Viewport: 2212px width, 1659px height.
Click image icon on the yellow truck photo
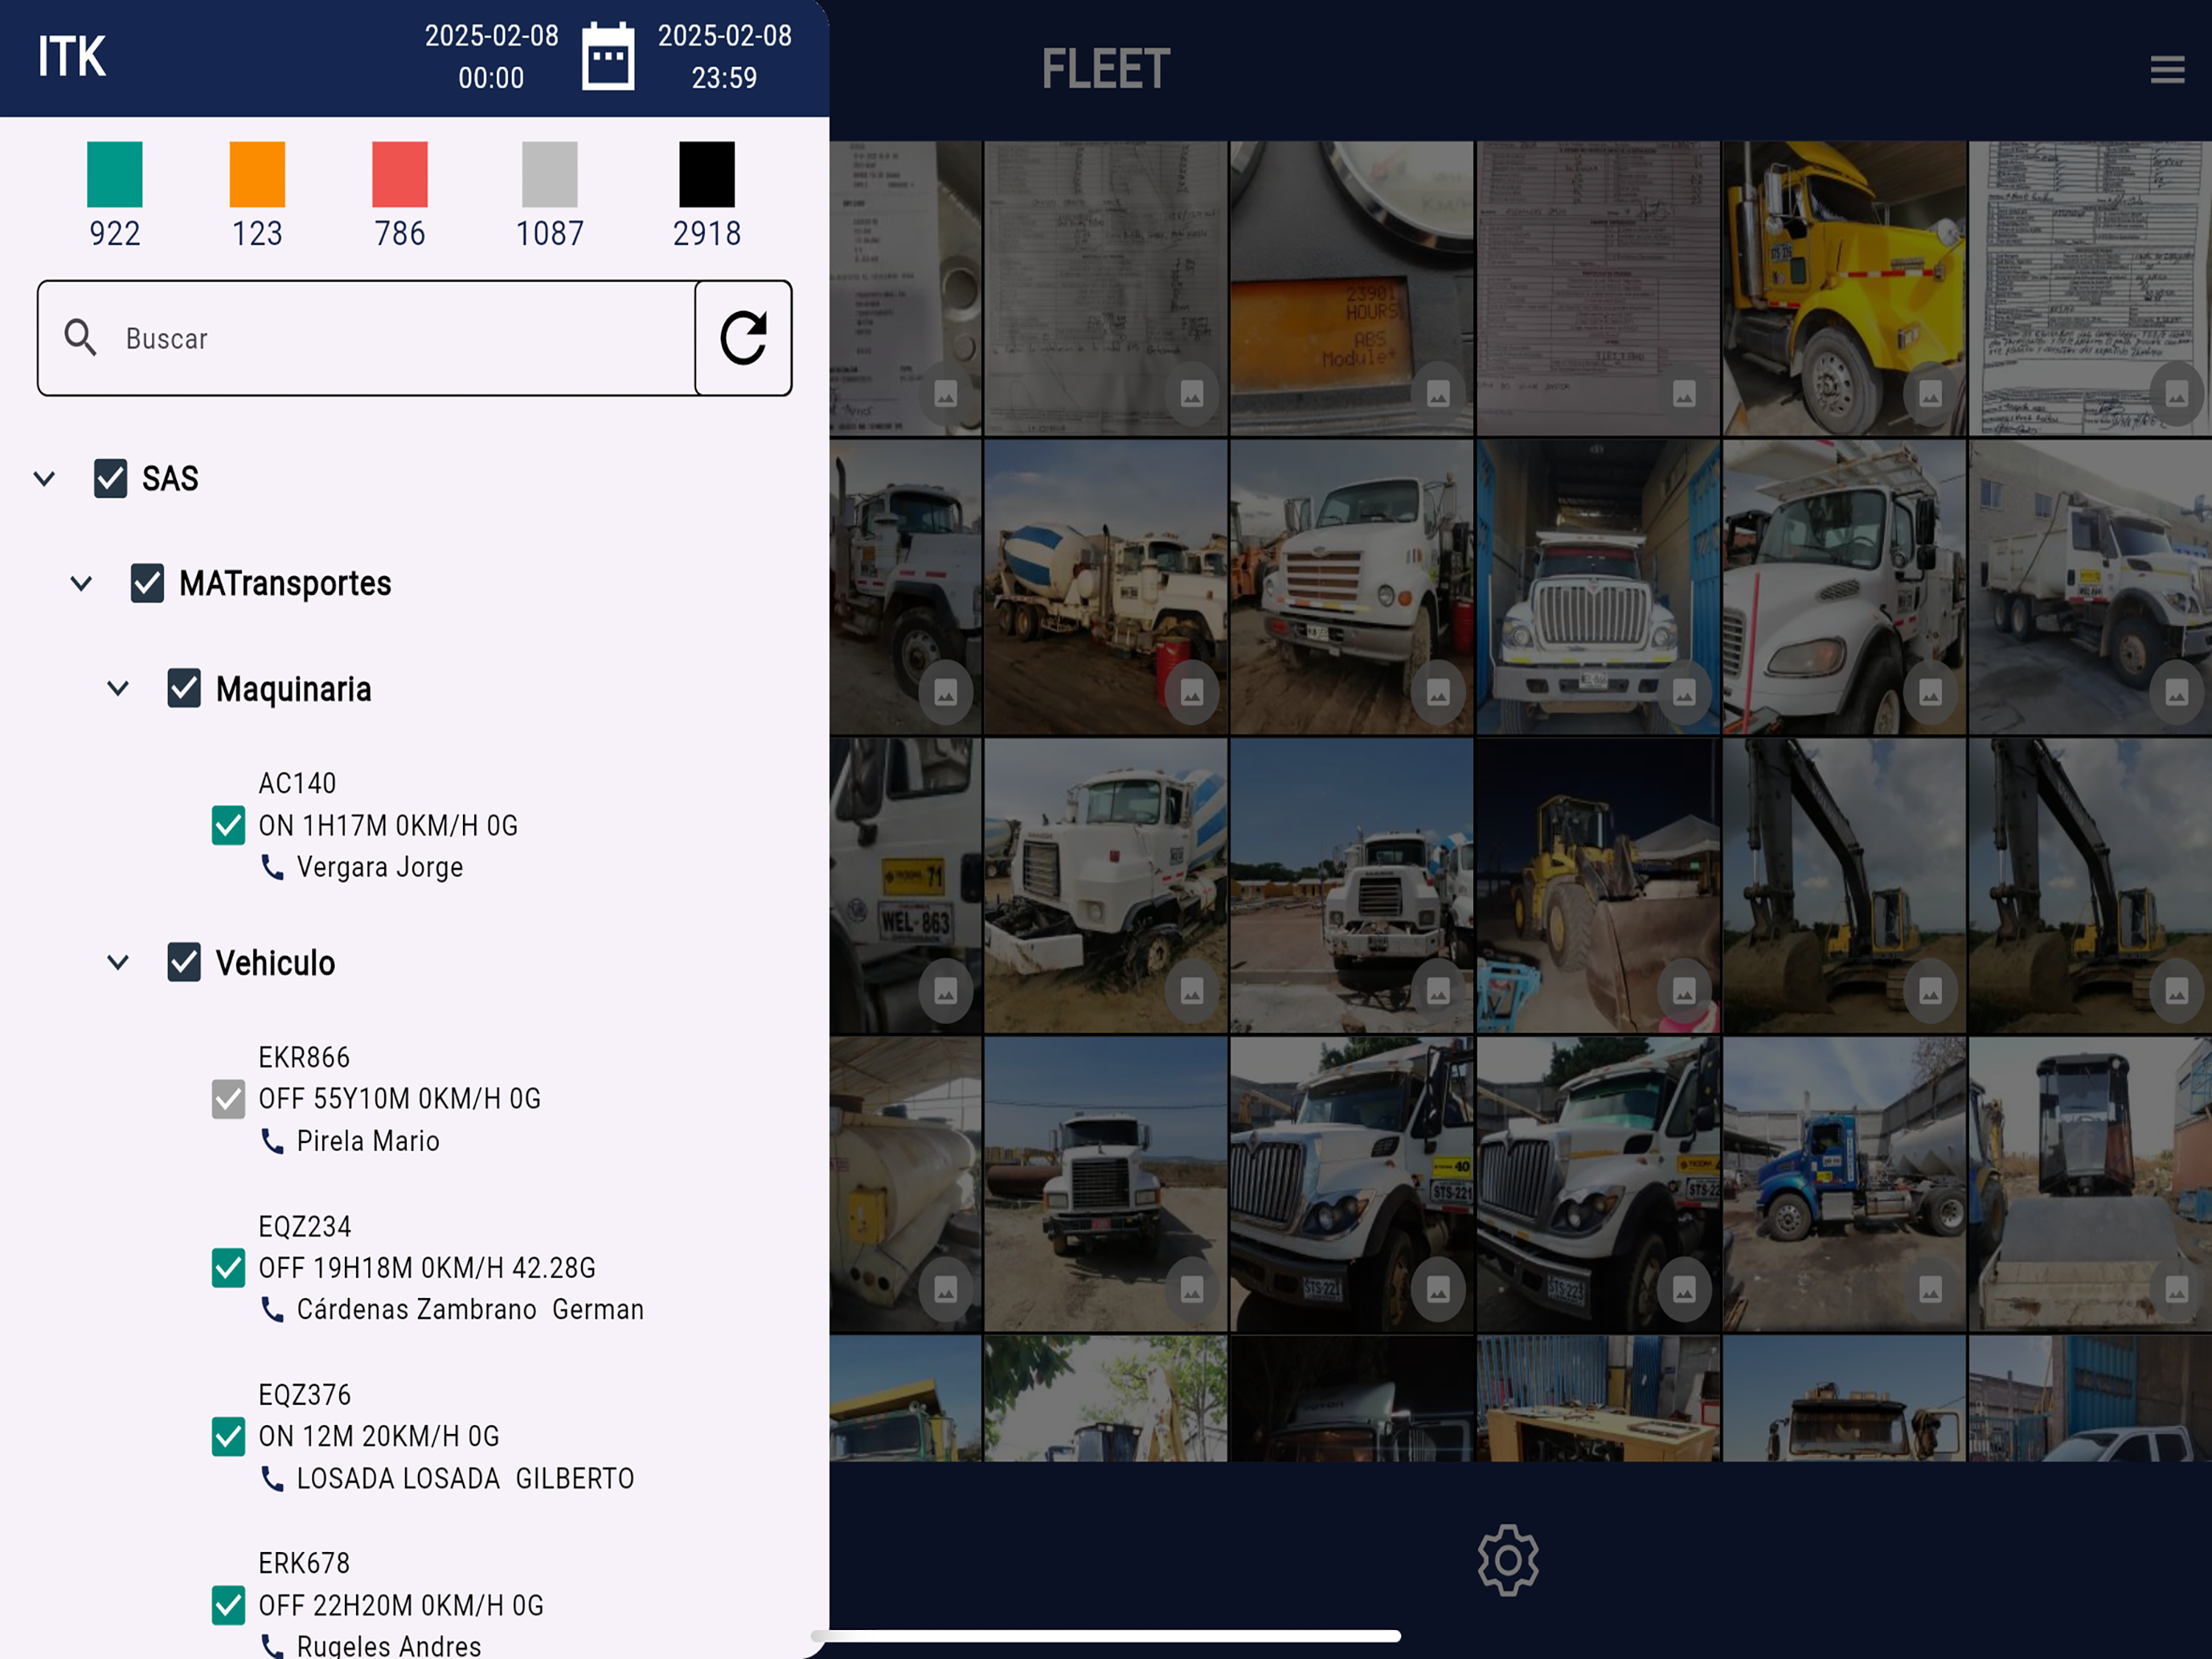(x=1930, y=395)
